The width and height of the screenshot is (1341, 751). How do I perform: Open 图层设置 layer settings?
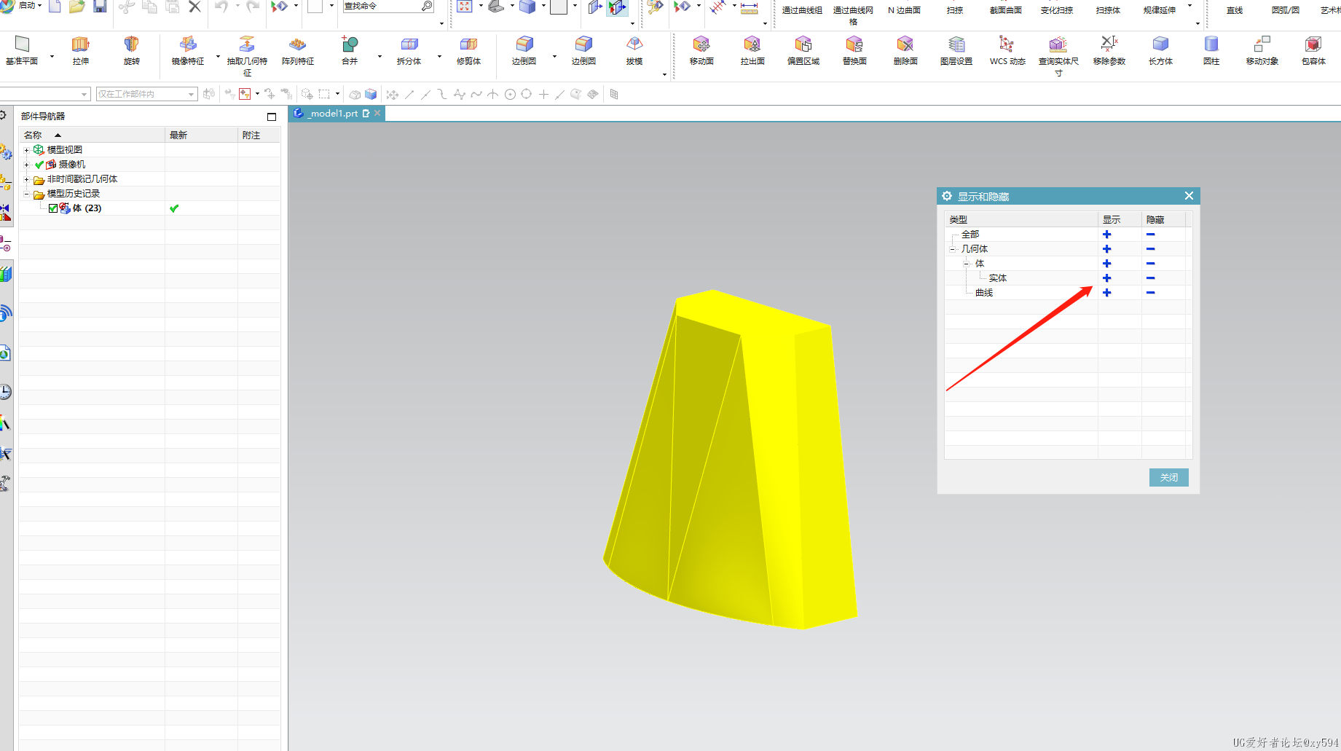[x=956, y=50]
